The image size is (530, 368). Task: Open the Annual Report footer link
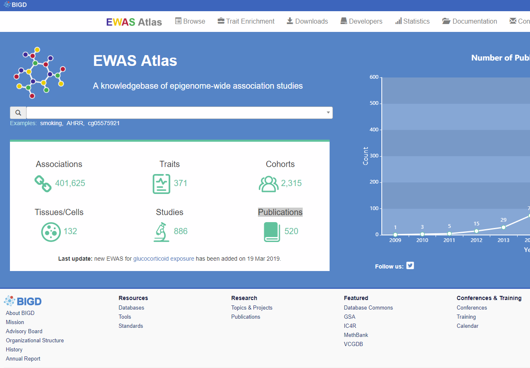(23, 358)
